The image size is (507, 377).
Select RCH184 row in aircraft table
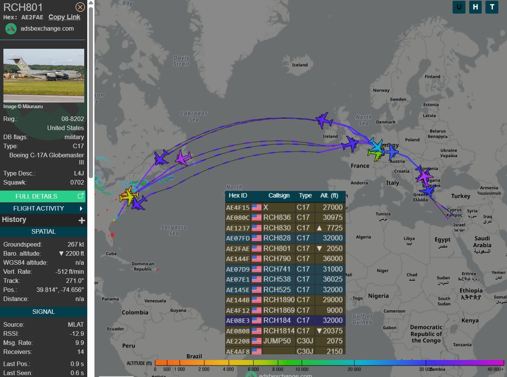[285, 320]
